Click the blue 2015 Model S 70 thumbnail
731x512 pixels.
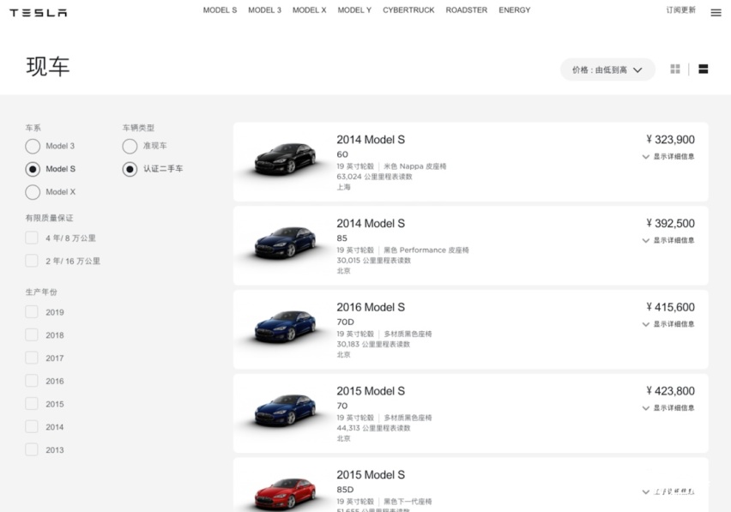point(285,410)
